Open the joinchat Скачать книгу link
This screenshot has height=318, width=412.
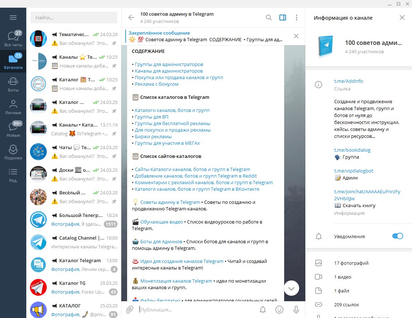[x=367, y=195]
